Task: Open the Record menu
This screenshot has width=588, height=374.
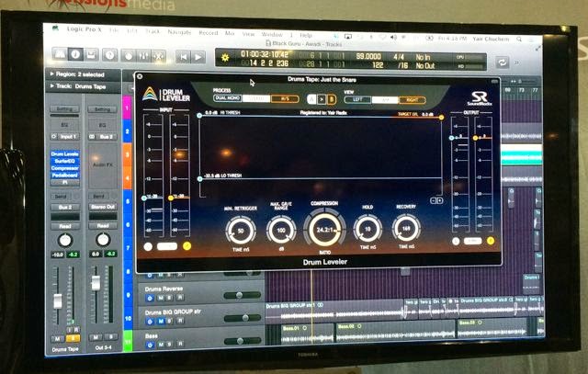Action: coord(209,33)
